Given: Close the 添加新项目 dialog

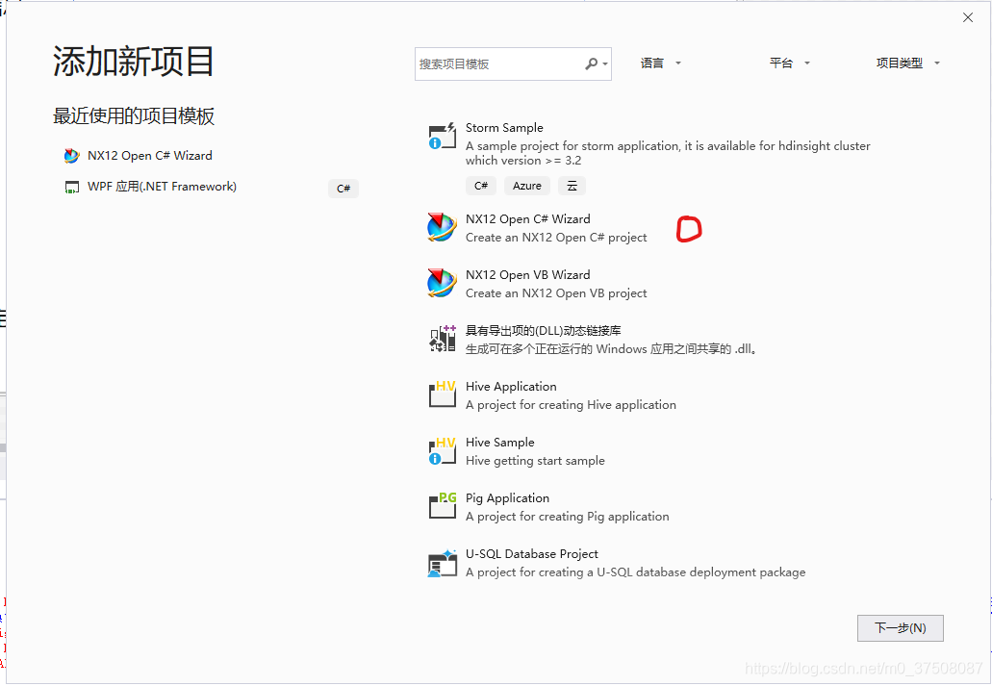Looking at the screenshot, I should [x=968, y=17].
